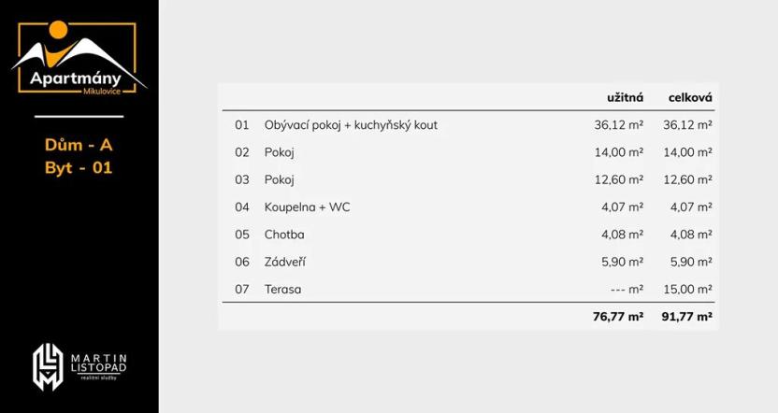Screen dimensions: 778x413
Task: Click the total area 91,77 m²
Action: pos(686,317)
